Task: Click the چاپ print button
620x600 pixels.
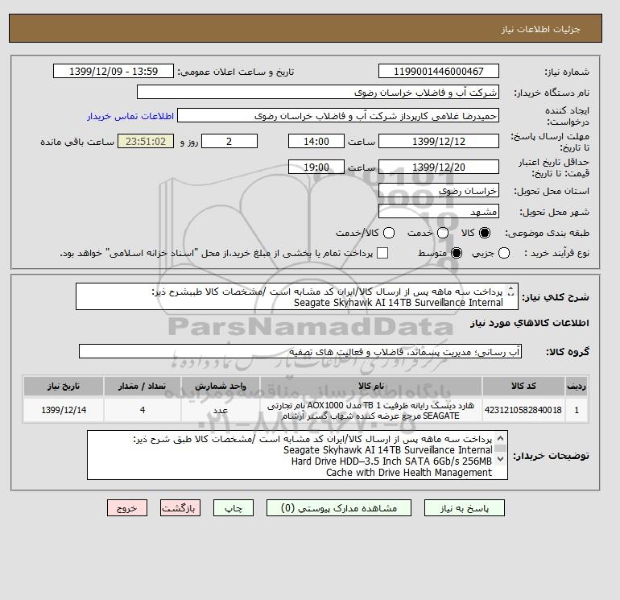Action: 234,508
